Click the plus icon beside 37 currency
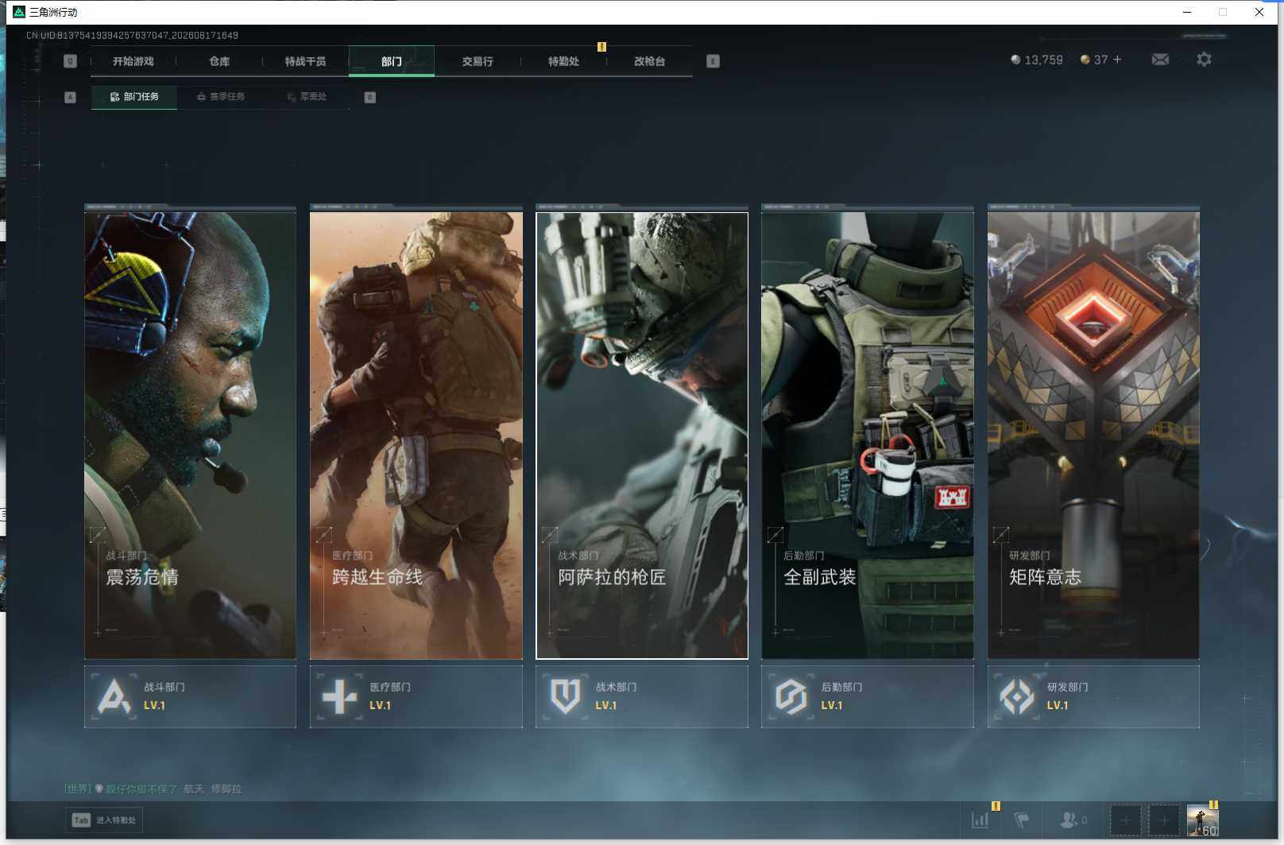The image size is (1284, 845). pos(1117,60)
